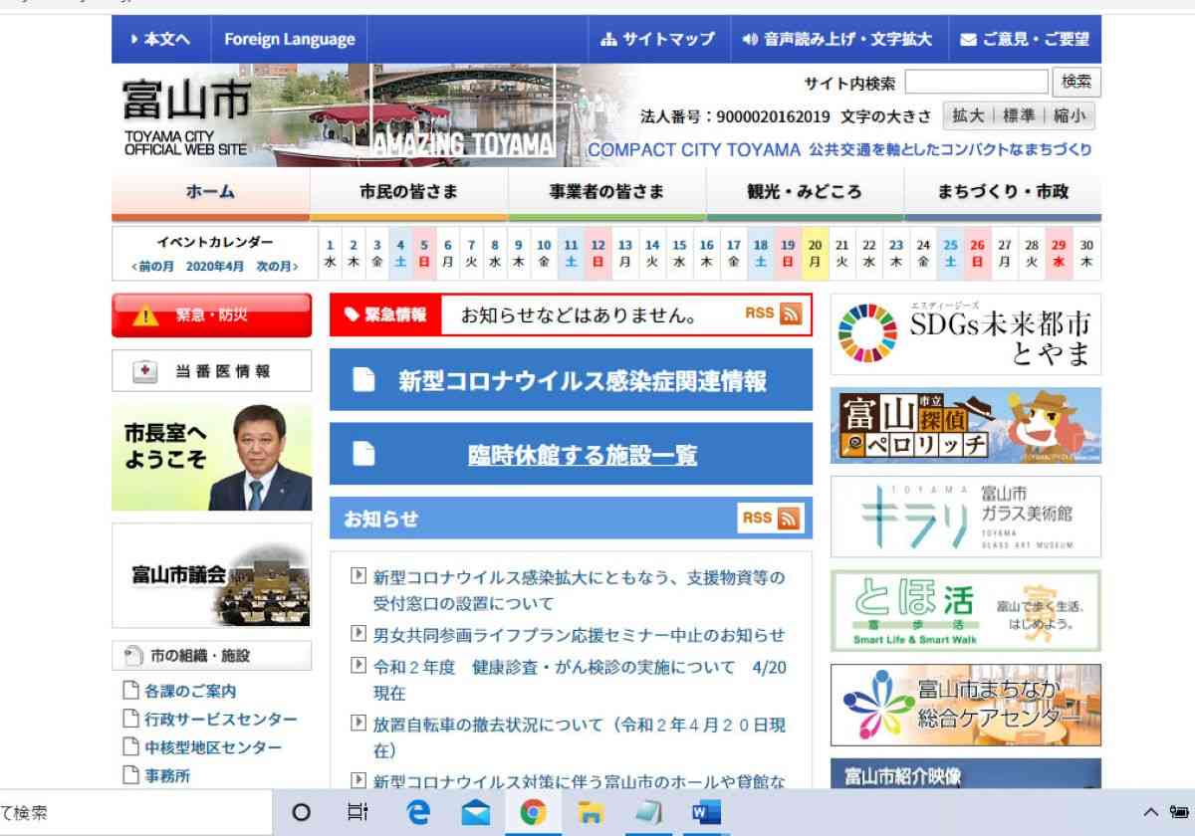The height and width of the screenshot is (836, 1195).
Task: Open 富山市まちなか総合ケアセンター banner
Action: 966,705
